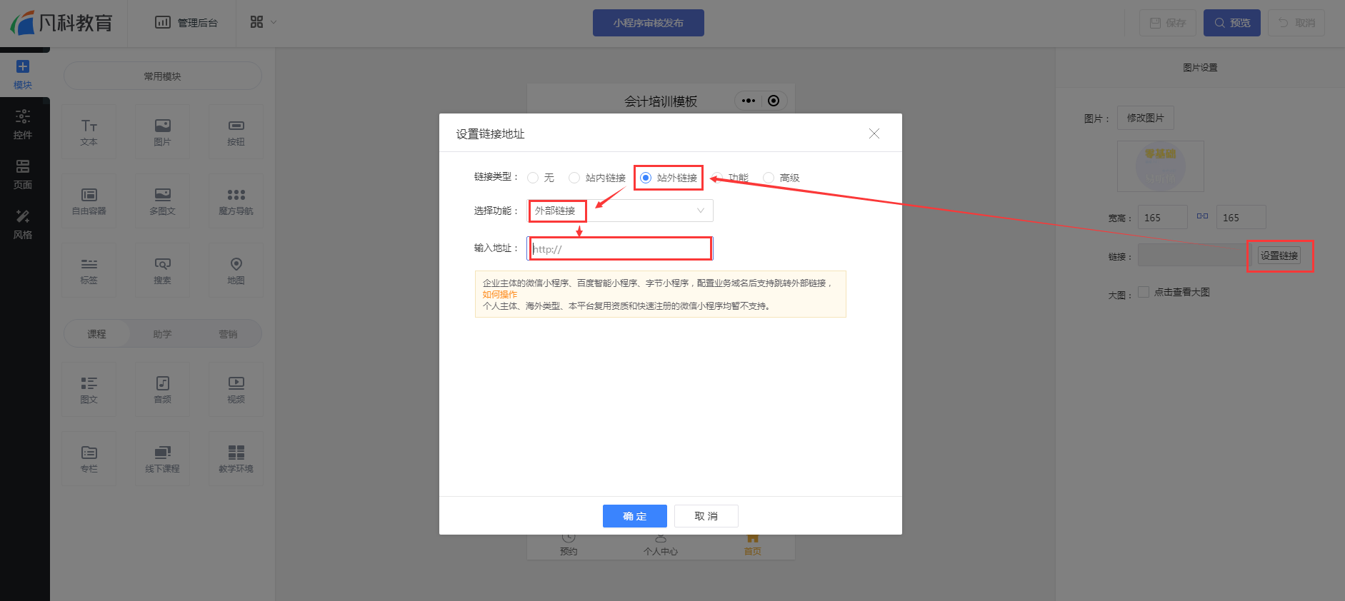Switch to the 助学 tab
1345x601 pixels.
point(162,334)
